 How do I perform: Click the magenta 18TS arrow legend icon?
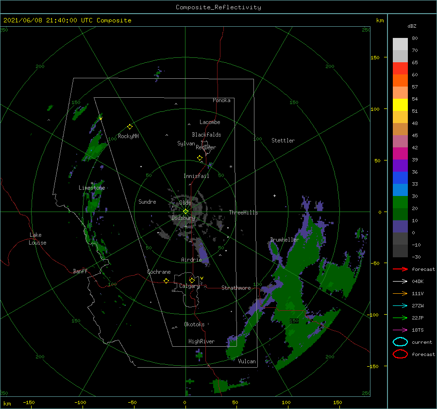(400, 330)
